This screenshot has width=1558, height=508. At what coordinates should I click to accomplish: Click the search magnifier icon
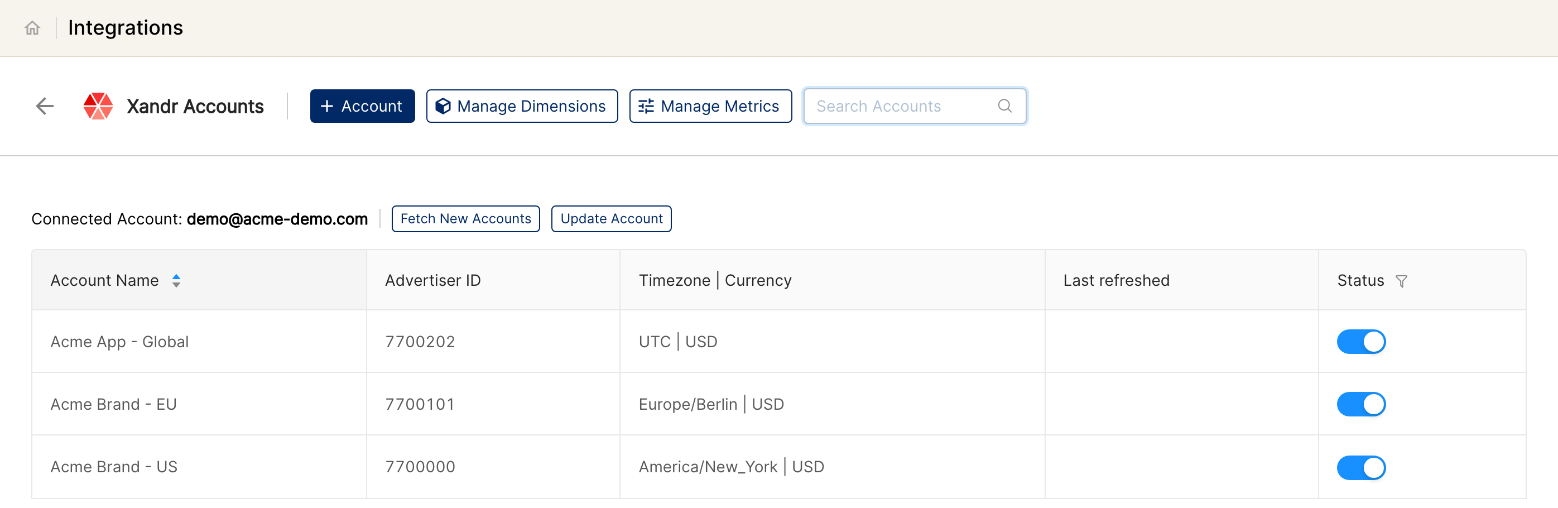[x=1004, y=107]
